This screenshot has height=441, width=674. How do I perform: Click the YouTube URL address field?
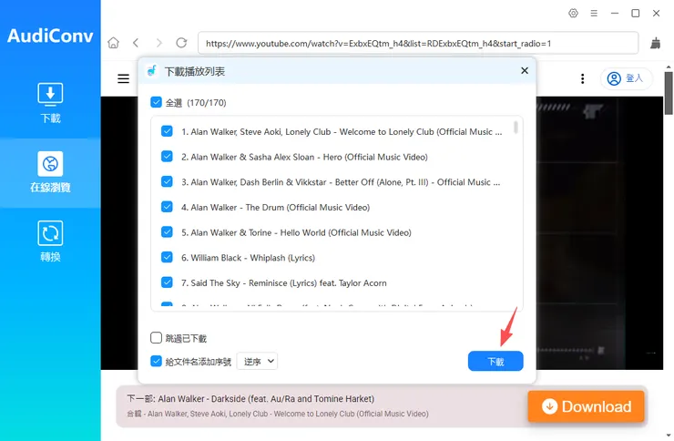(418, 43)
